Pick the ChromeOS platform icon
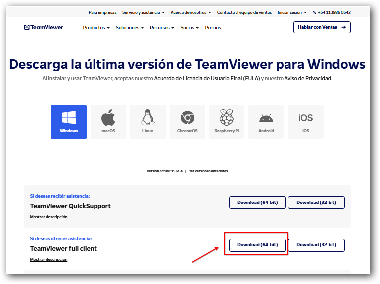Image resolution: width=380 pixels, height=284 pixels. (x=187, y=122)
